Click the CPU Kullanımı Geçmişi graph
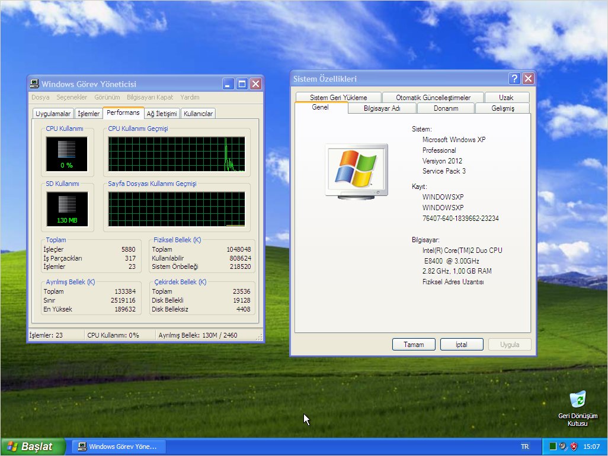The image size is (608, 456). 177,154
